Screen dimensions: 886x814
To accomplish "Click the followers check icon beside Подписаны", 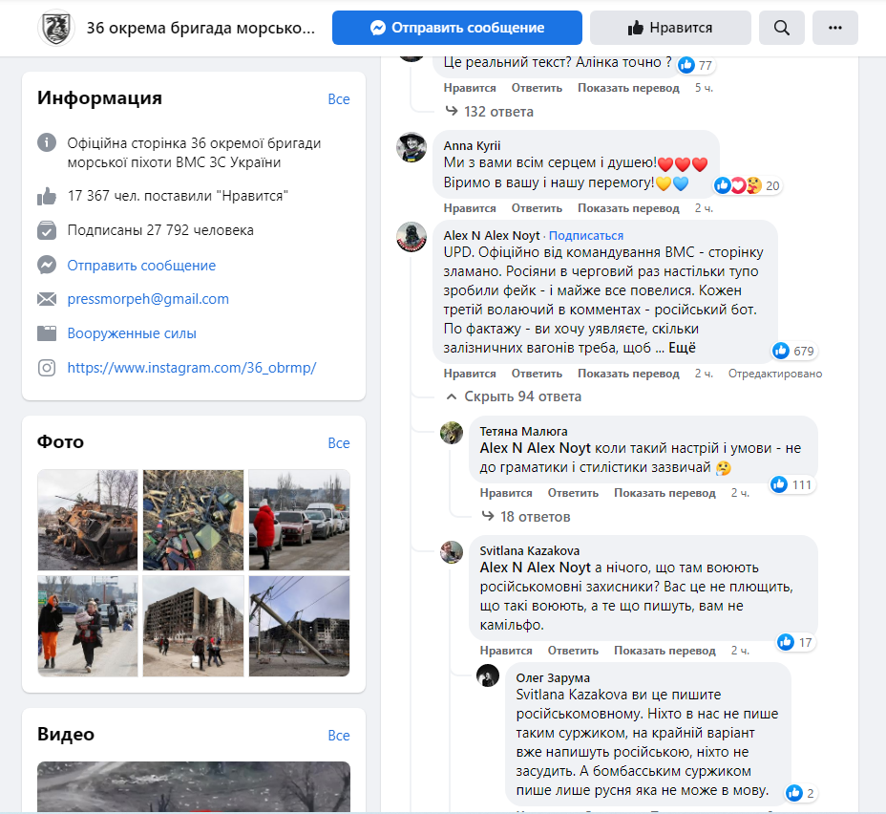I will [47, 230].
